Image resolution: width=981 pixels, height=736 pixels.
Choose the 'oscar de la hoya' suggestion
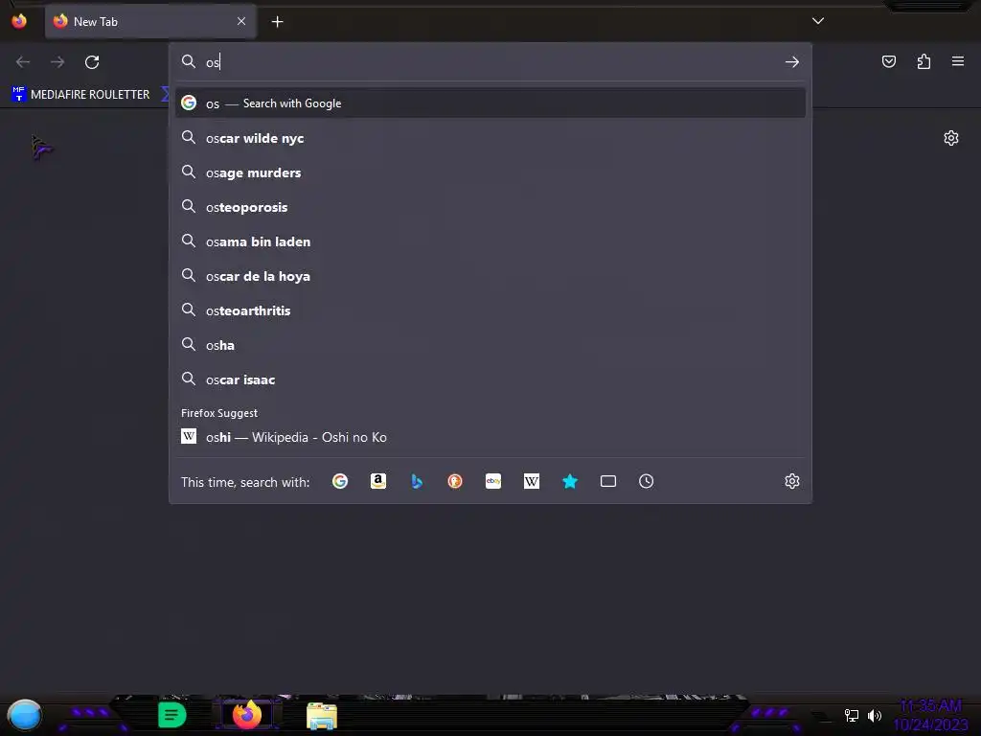pyautogui.click(x=490, y=276)
